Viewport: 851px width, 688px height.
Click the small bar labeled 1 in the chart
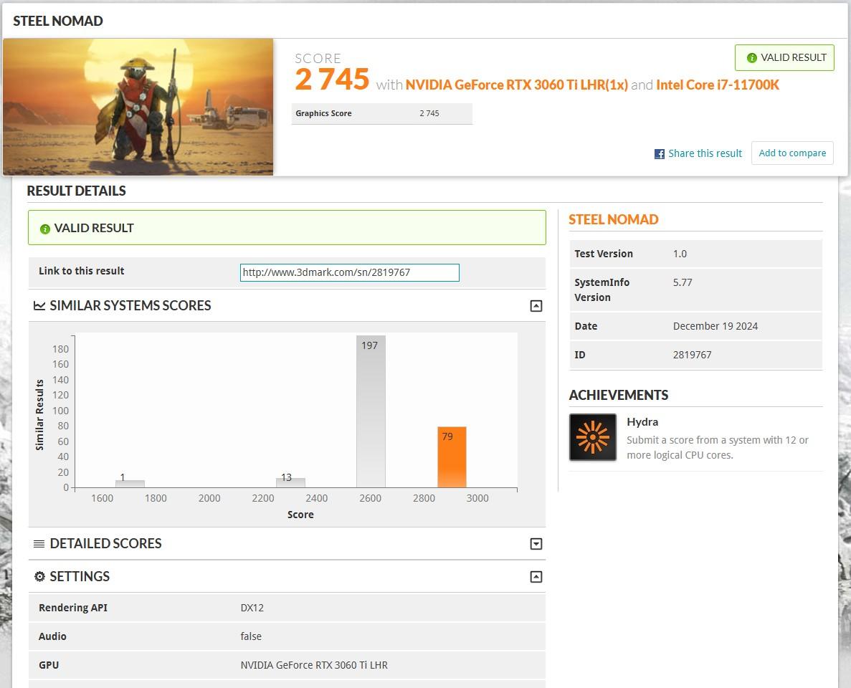pyautogui.click(x=130, y=484)
